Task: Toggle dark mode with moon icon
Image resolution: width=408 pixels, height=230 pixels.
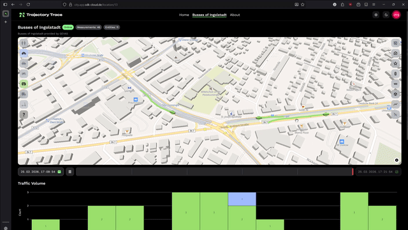Action: point(386,15)
